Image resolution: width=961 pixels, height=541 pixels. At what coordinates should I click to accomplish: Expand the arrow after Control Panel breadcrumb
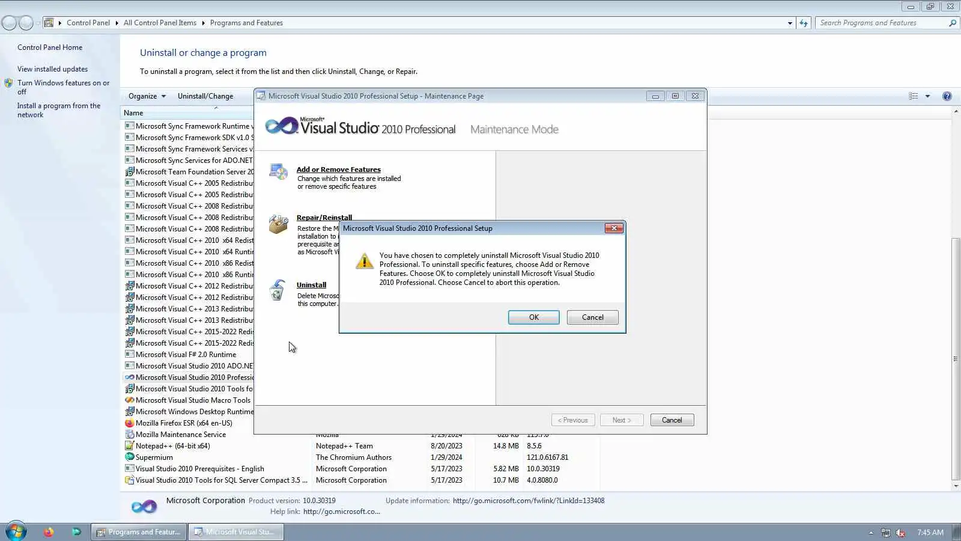pos(117,23)
